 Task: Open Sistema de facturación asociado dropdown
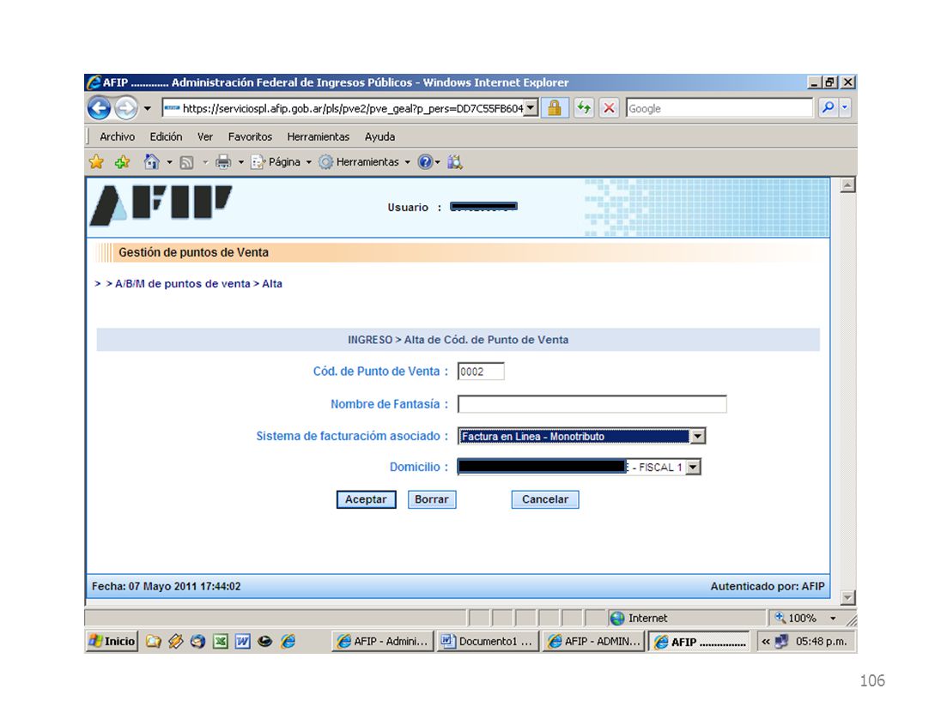point(581,436)
